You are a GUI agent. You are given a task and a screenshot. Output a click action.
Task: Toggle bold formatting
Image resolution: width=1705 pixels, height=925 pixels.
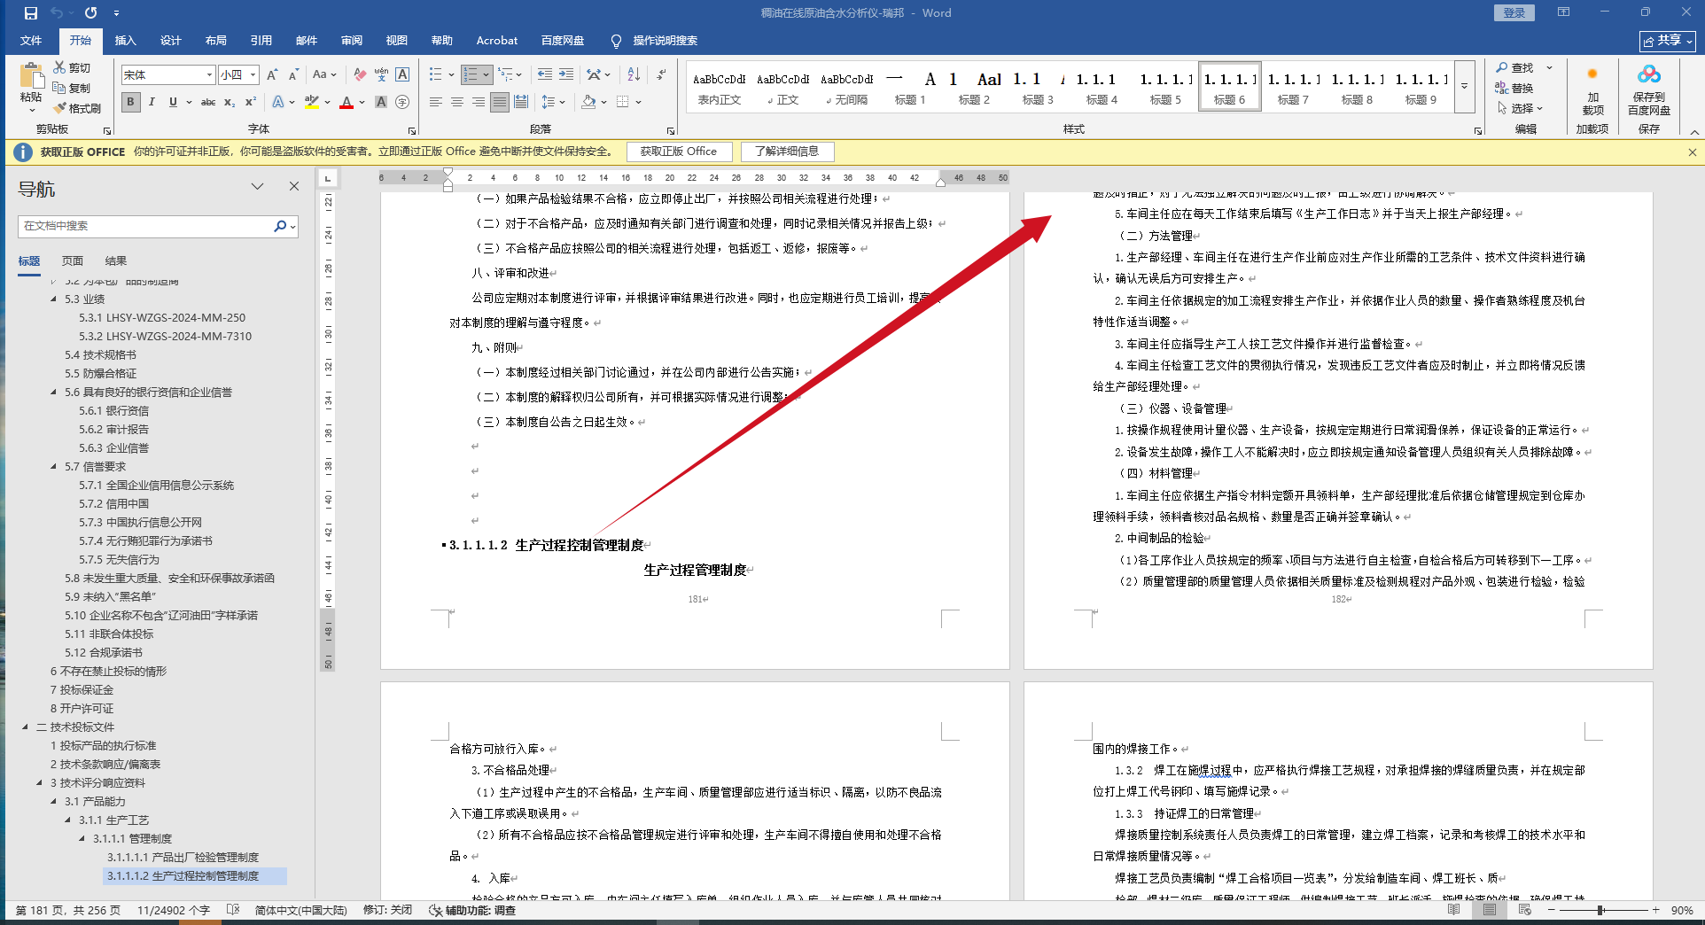130,102
